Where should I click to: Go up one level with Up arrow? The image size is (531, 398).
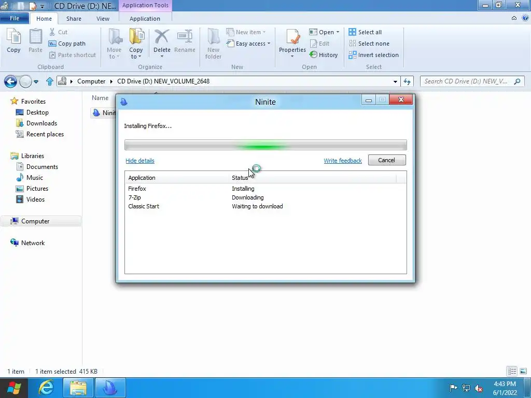(x=50, y=81)
